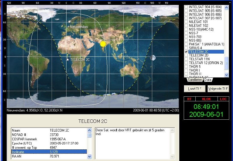
Task: Click the satellite list scrollbar thumb
Action: (x=226, y=63)
